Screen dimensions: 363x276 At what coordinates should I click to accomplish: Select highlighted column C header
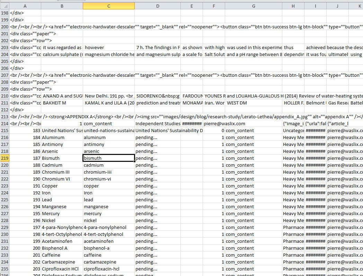(108, 6)
